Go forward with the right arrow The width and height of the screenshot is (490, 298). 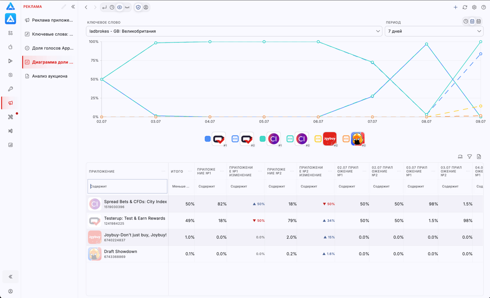pos(95,7)
